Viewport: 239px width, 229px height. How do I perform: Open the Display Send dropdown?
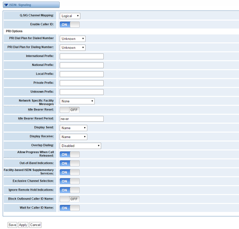pos(74,128)
